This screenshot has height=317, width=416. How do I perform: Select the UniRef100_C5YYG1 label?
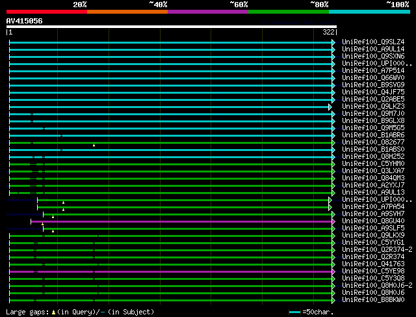373,243
